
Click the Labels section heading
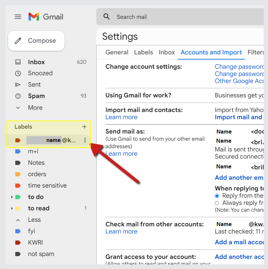click(24, 127)
